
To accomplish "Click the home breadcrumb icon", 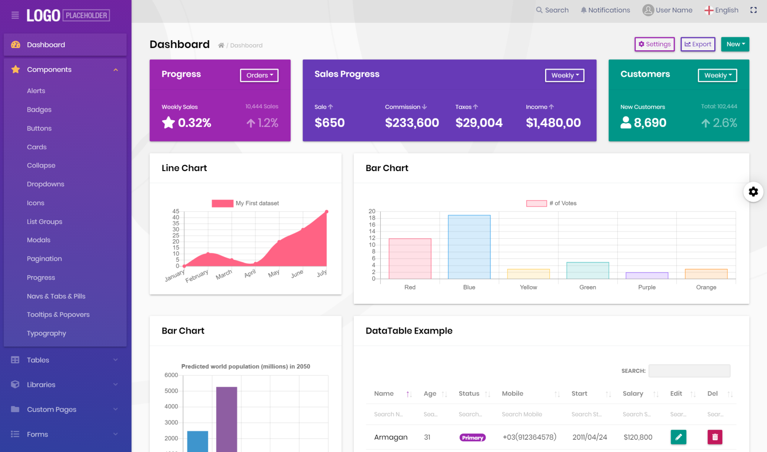I will [221, 46].
